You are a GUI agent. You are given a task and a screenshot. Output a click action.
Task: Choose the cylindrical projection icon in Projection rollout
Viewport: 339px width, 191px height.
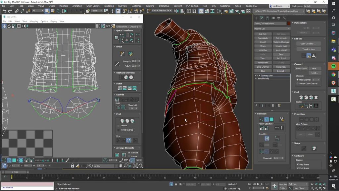(x=306, y=119)
